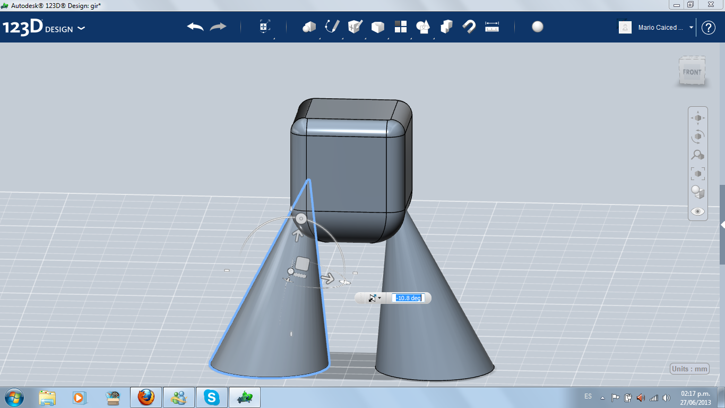Select the Combine tool

446,27
